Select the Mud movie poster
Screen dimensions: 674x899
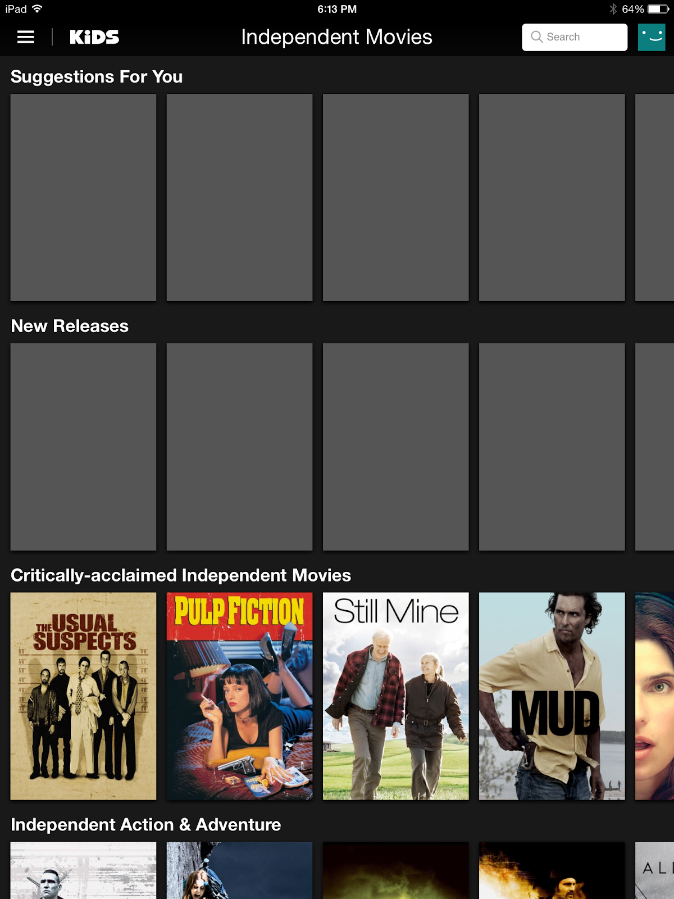coord(552,696)
